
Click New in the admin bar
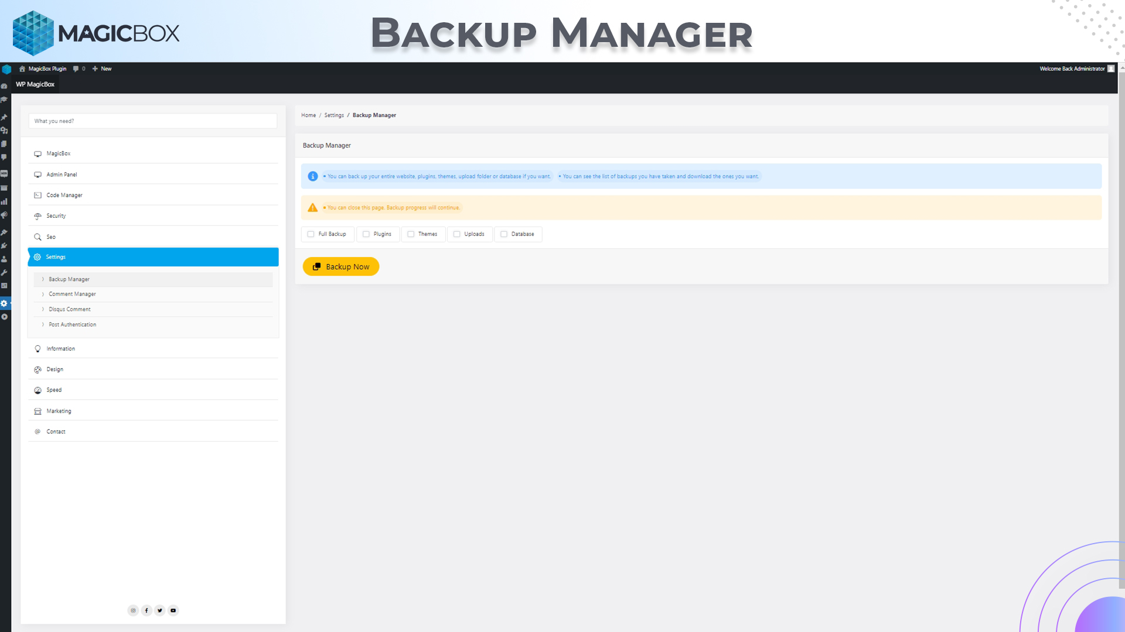[x=102, y=68]
